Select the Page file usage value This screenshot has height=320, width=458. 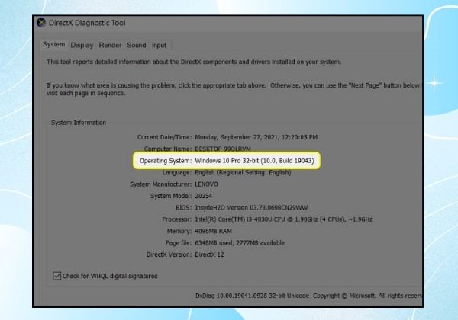[240, 243]
